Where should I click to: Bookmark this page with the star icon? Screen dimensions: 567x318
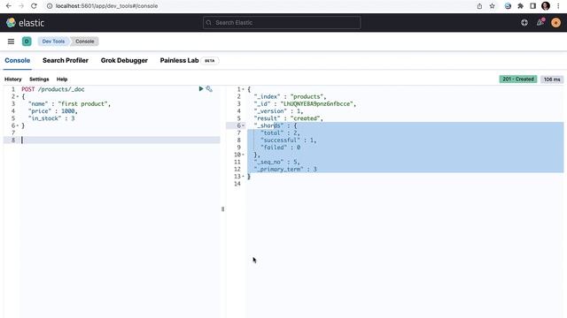[x=493, y=6]
